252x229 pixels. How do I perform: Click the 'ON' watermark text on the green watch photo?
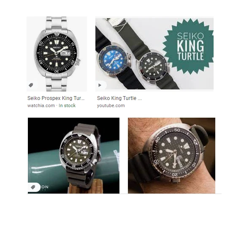click(x=45, y=187)
